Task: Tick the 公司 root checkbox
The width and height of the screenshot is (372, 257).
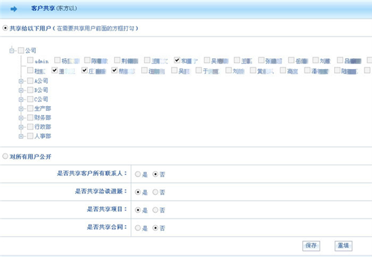Action: point(21,50)
